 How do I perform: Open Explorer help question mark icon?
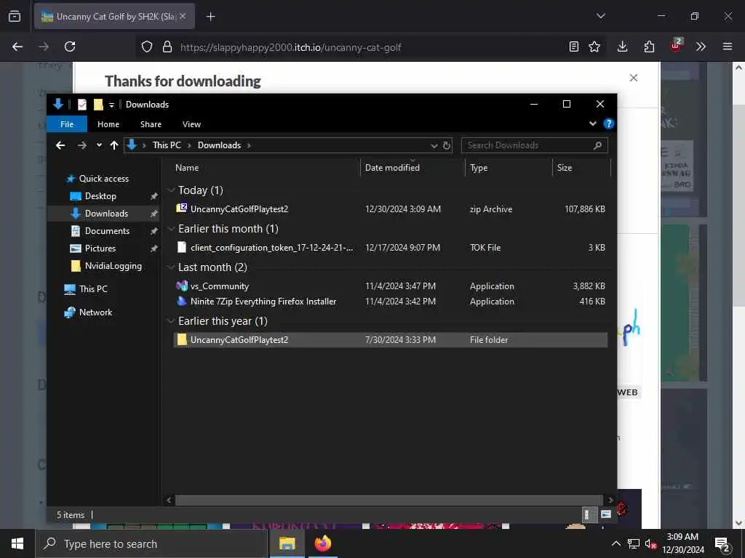click(608, 124)
